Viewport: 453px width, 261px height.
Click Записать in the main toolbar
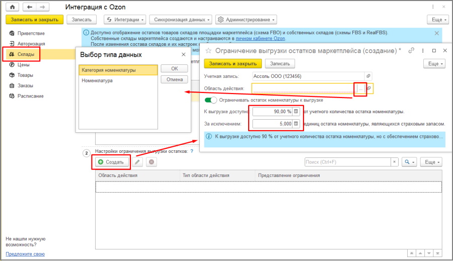tap(82, 20)
